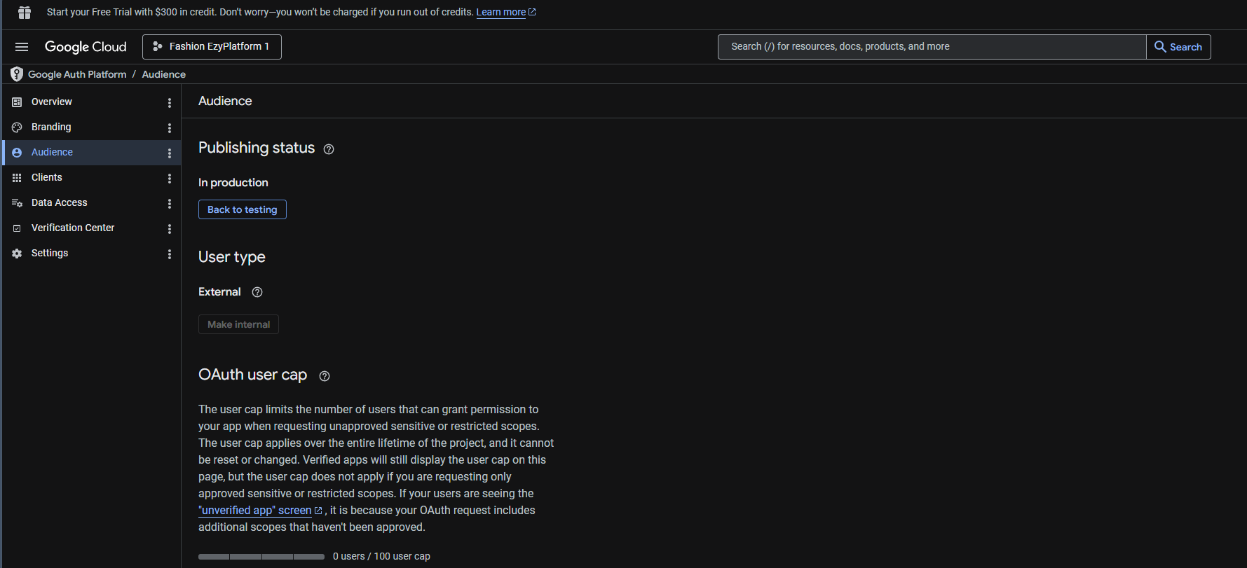Open the three-dot menu beside Verification Center
The image size is (1247, 568).
(170, 229)
